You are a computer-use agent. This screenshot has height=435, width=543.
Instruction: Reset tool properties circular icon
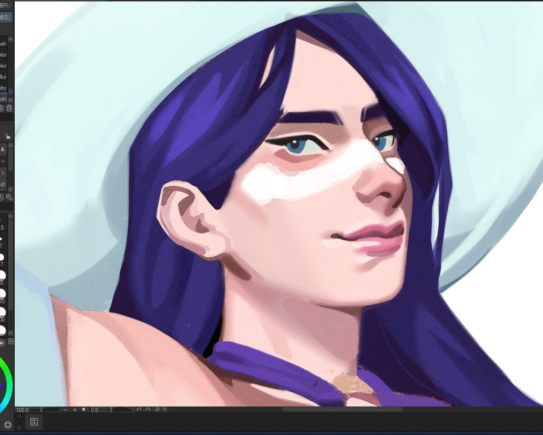1,197
